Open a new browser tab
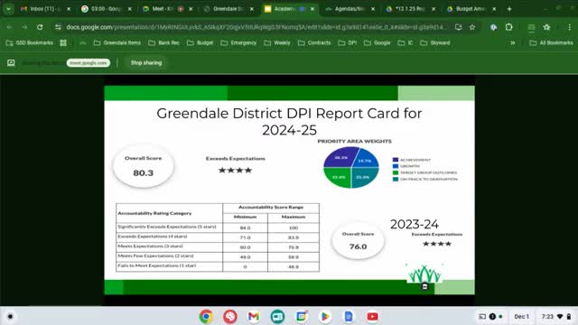Viewport: 578px width, 325px height. pos(509,9)
